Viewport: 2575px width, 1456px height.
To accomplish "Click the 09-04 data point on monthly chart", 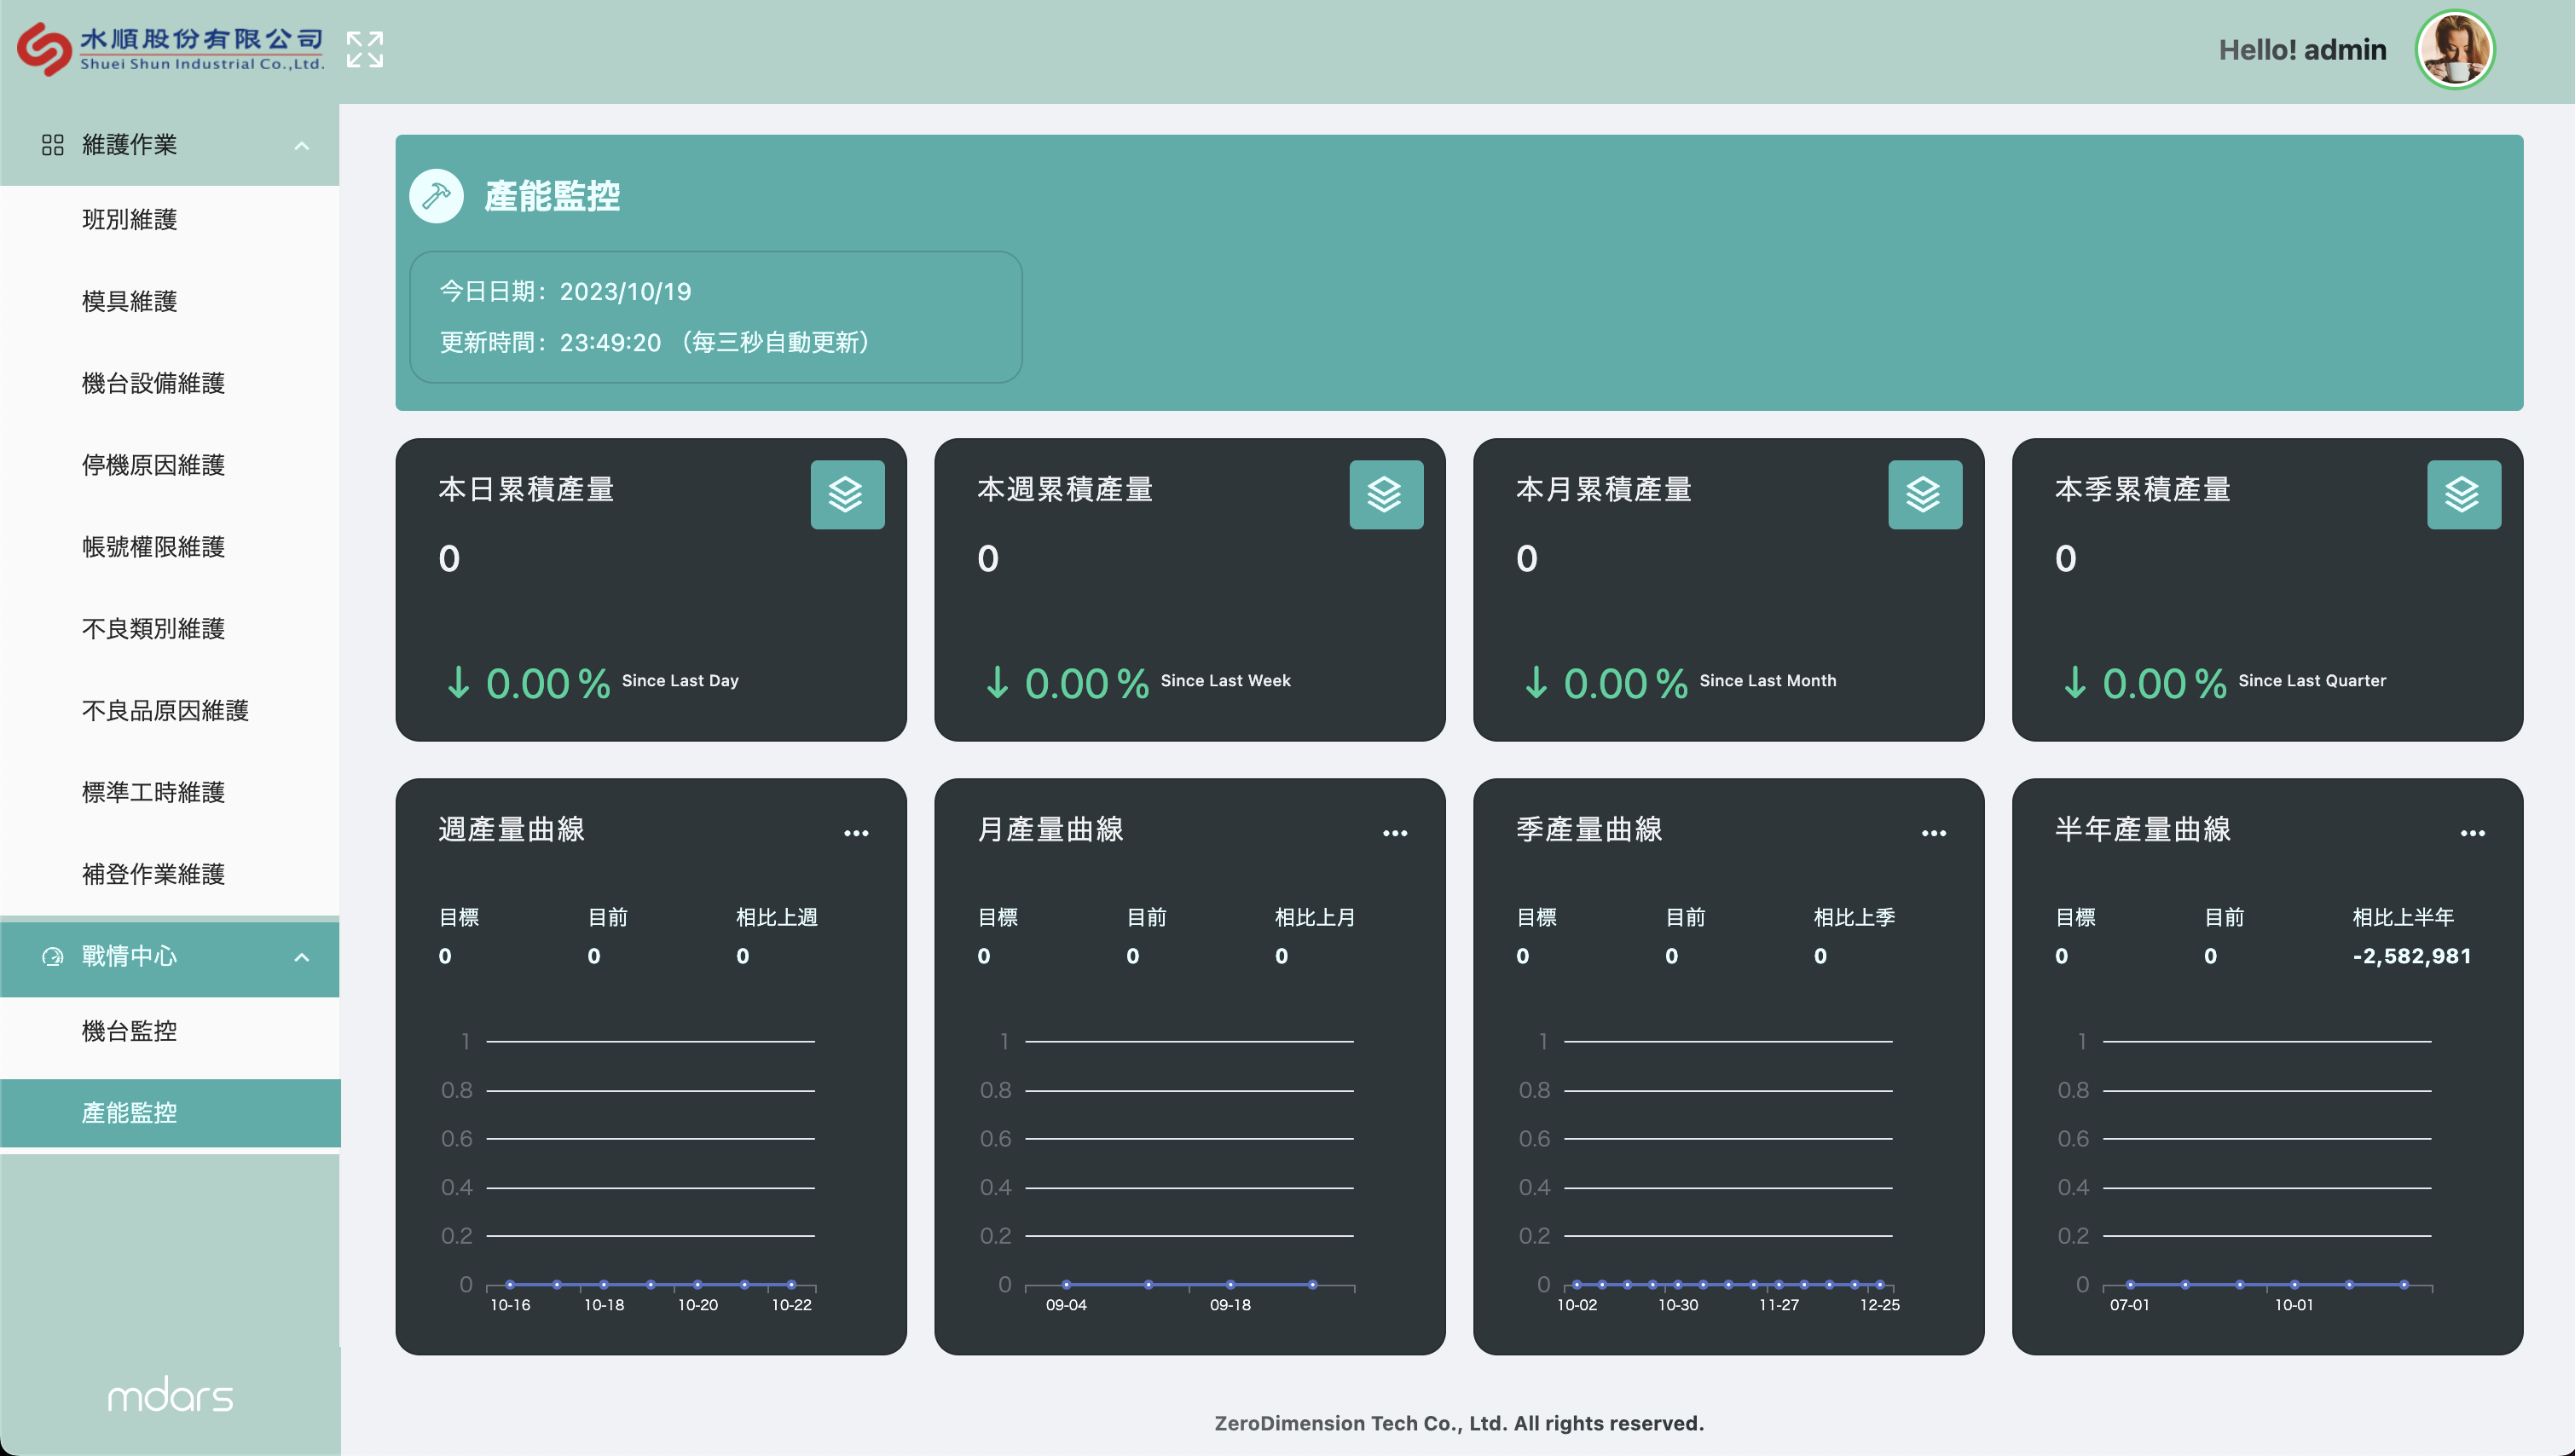I will tap(1066, 1285).
